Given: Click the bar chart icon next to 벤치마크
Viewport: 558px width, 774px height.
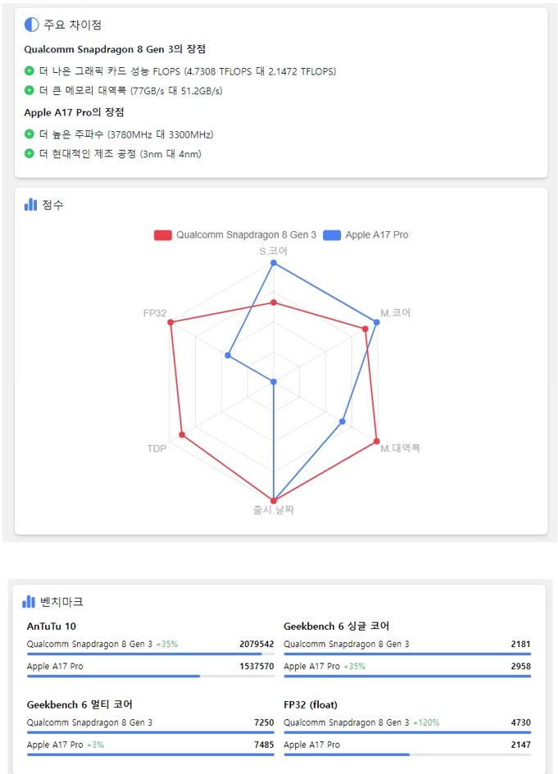Looking at the screenshot, I should pyautogui.click(x=29, y=601).
